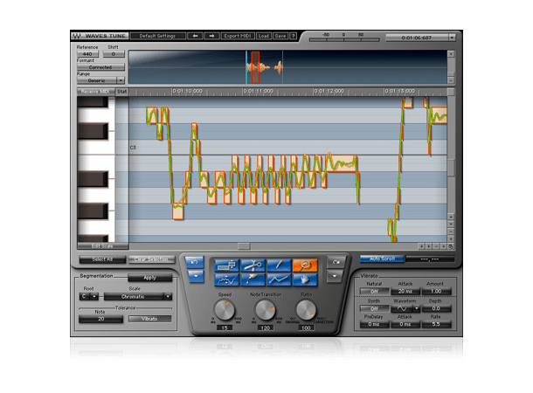Apply segmentation with Apply button
Image resolution: width=533 pixels, height=393 pixels.
click(x=150, y=278)
